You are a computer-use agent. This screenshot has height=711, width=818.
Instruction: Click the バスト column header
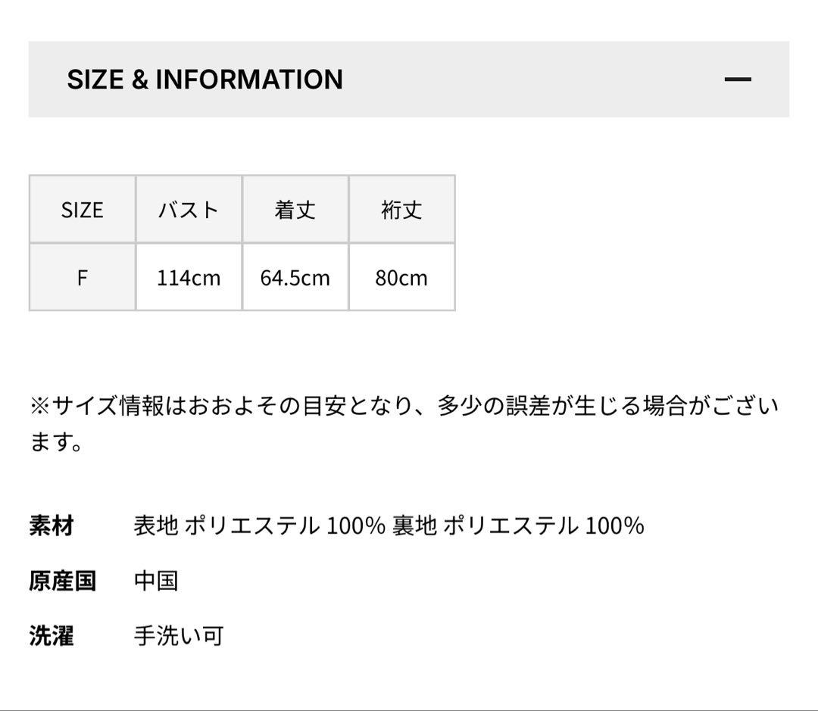coord(189,210)
